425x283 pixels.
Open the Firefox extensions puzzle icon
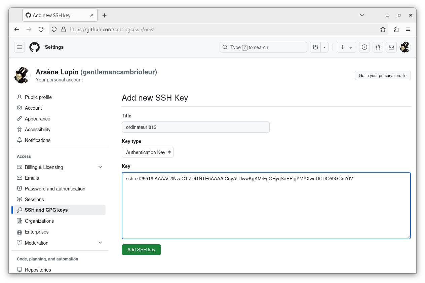396,29
